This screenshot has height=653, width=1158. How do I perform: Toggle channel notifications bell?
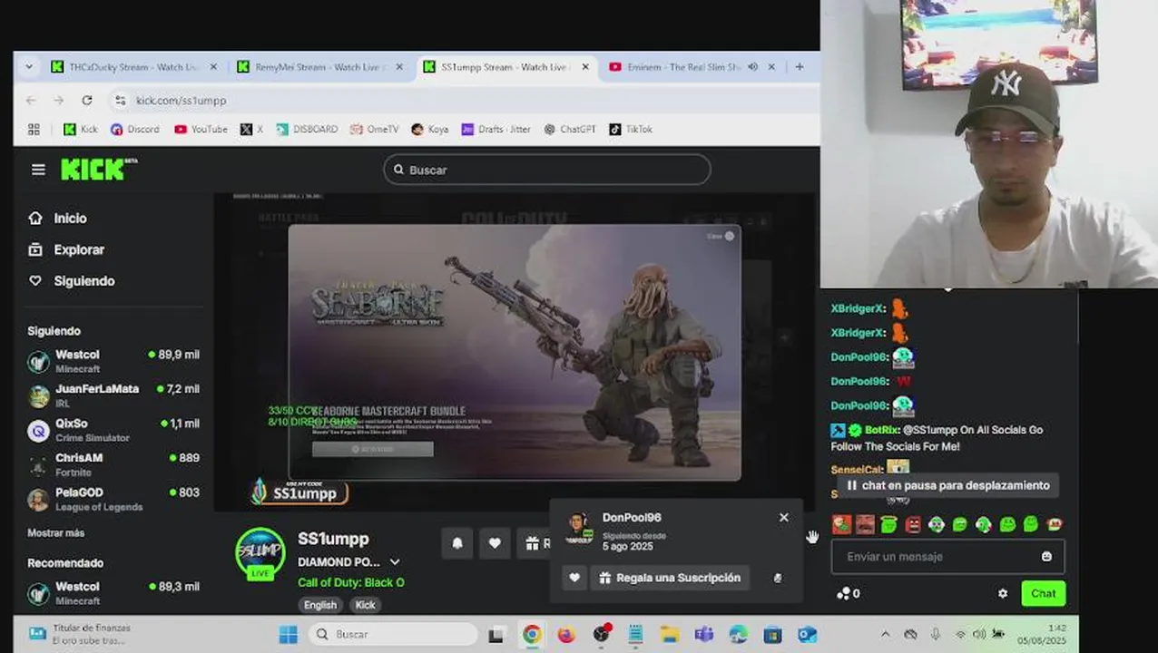(457, 543)
